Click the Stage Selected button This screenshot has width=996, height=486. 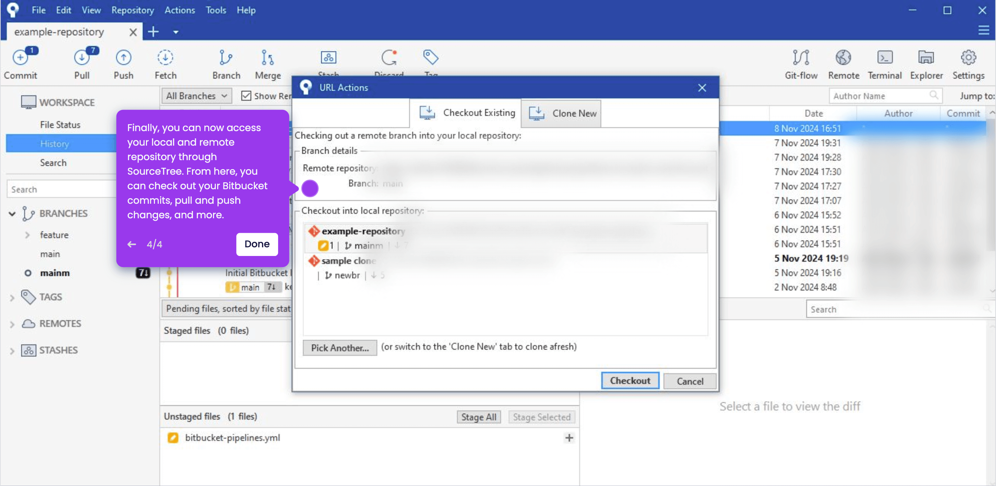pos(541,417)
